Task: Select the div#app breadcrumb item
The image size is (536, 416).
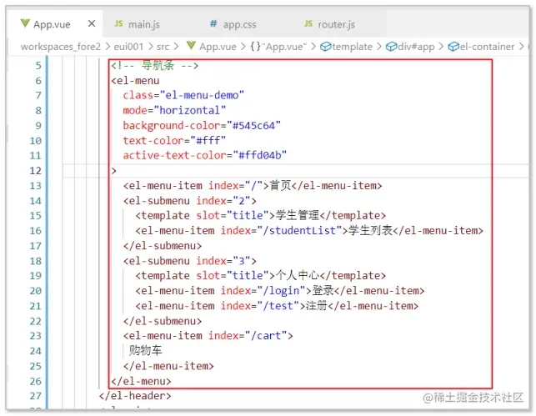Action: tap(416, 47)
